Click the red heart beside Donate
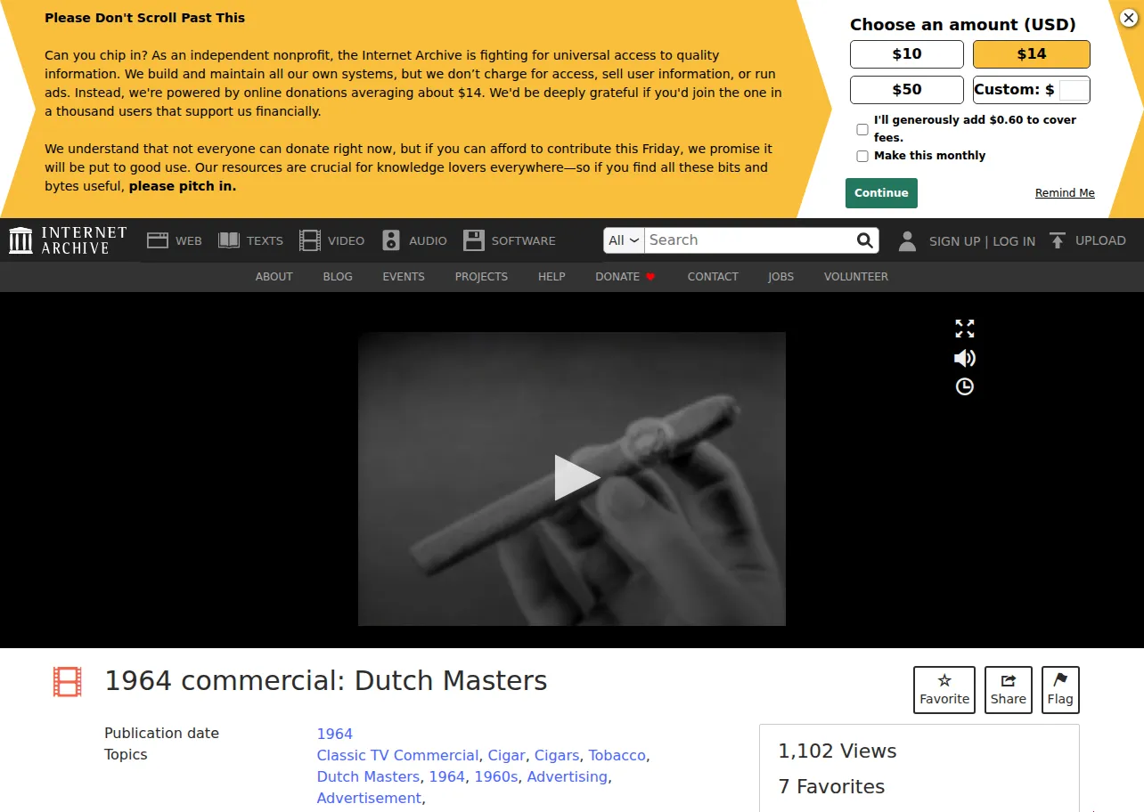1144x812 pixels. pyautogui.click(x=650, y=277)
